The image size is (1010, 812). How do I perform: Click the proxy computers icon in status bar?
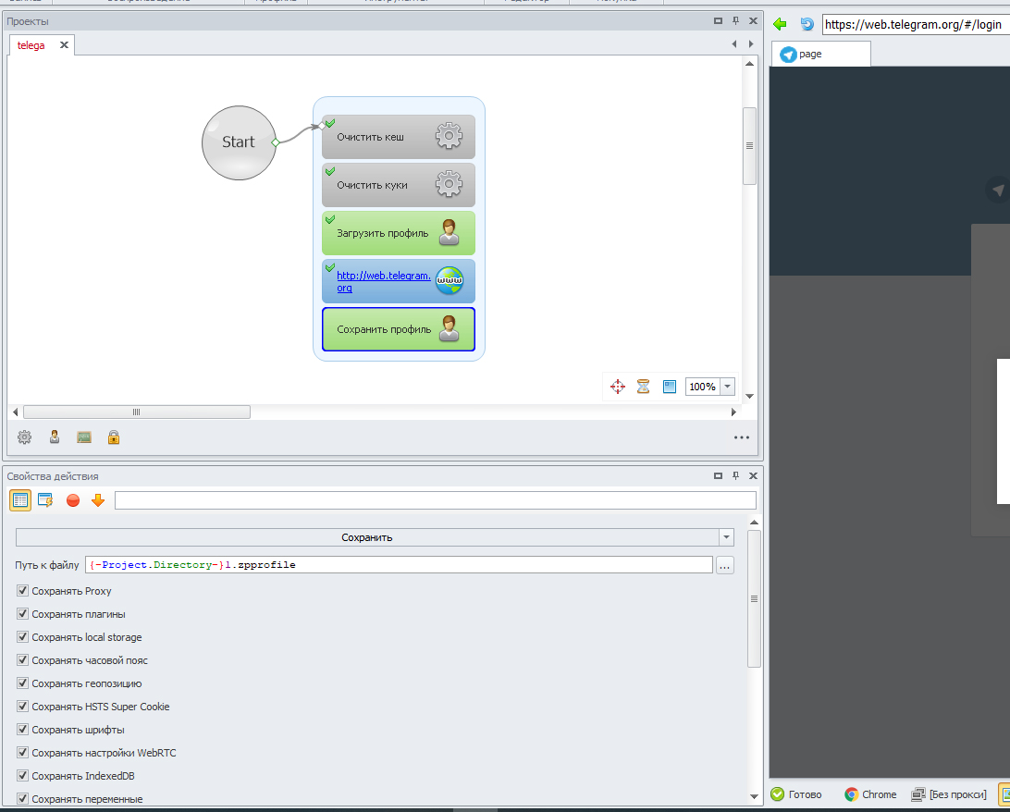(918, 794)
